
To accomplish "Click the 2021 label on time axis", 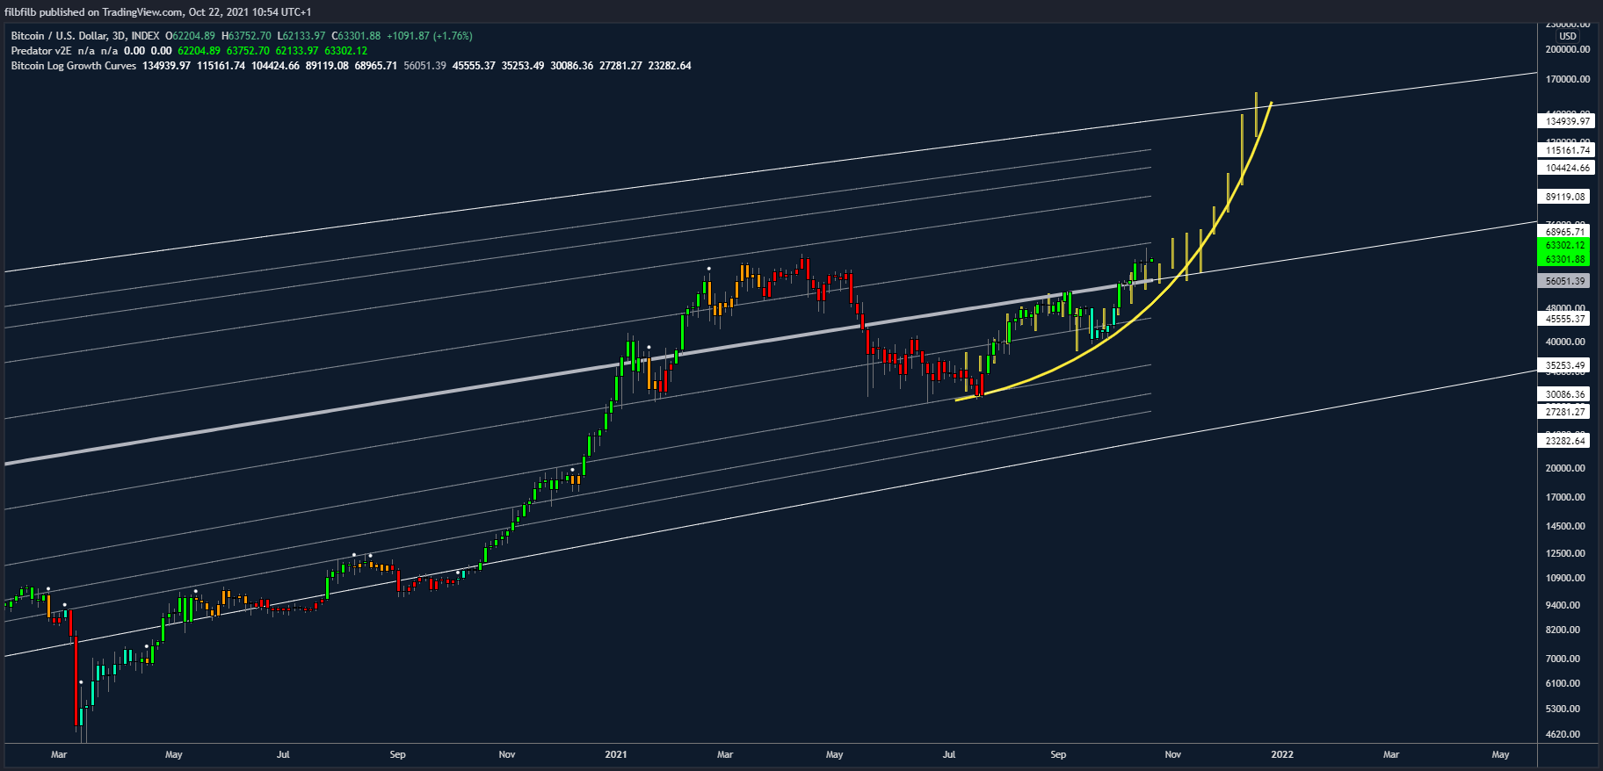I will point(616,754).
